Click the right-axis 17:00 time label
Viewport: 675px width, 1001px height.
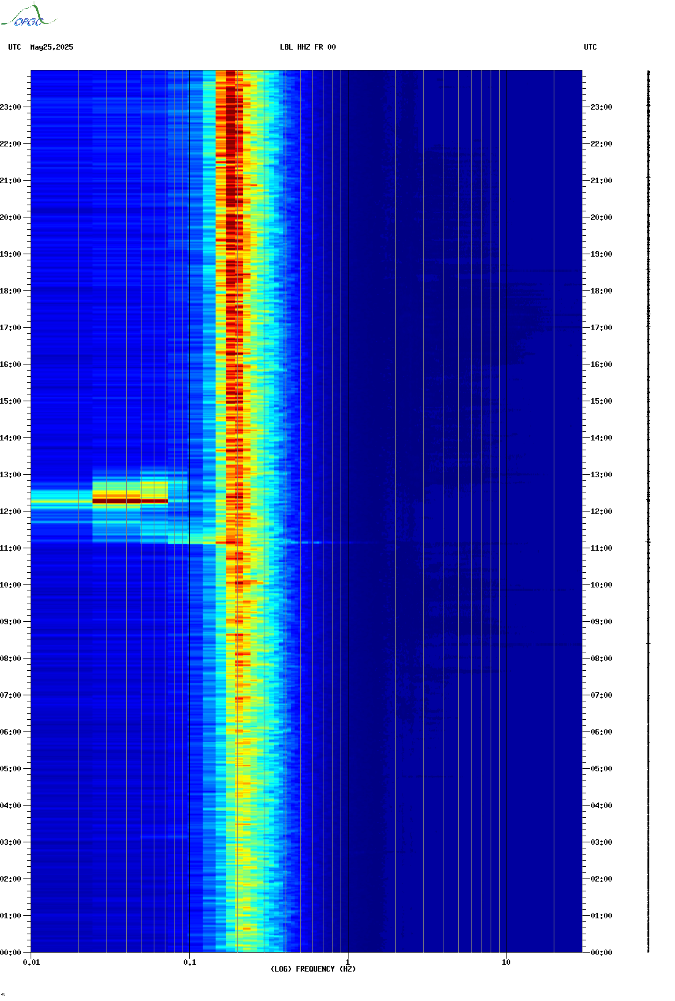(601, 328)
